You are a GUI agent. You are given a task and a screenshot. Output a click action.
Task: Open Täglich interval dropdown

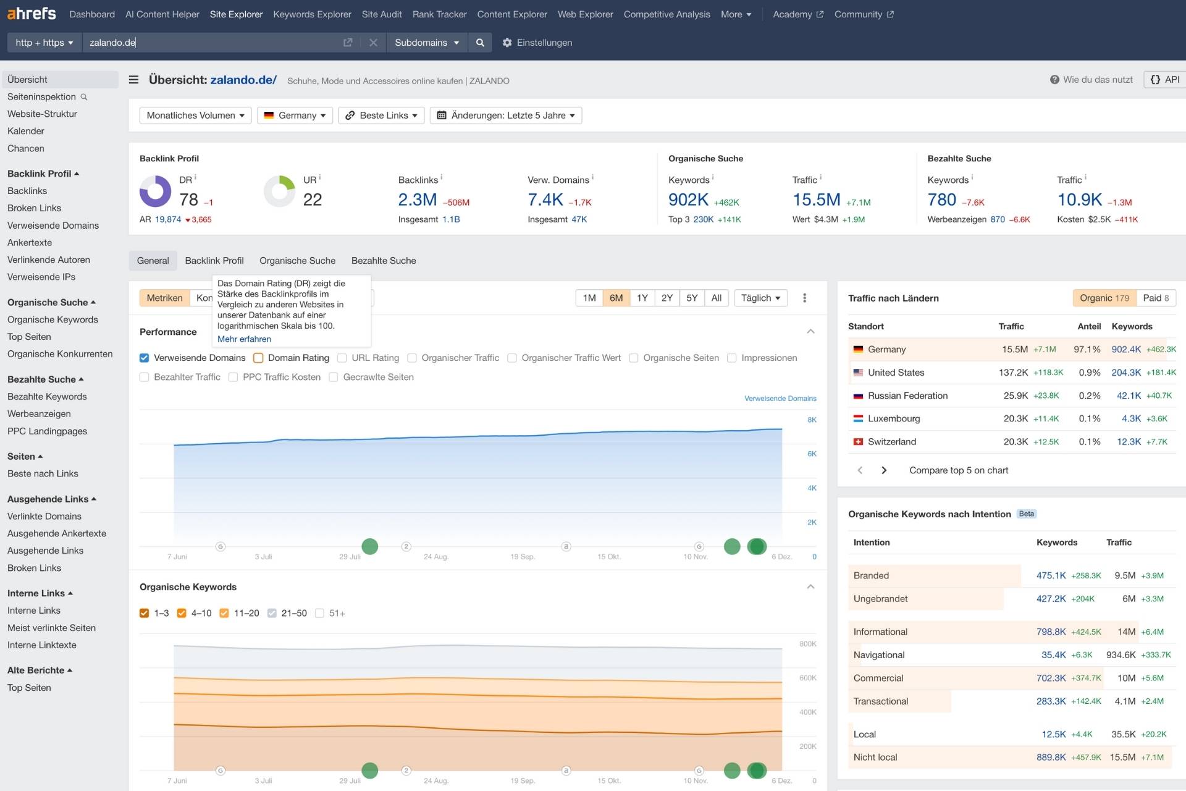[760, 298]
